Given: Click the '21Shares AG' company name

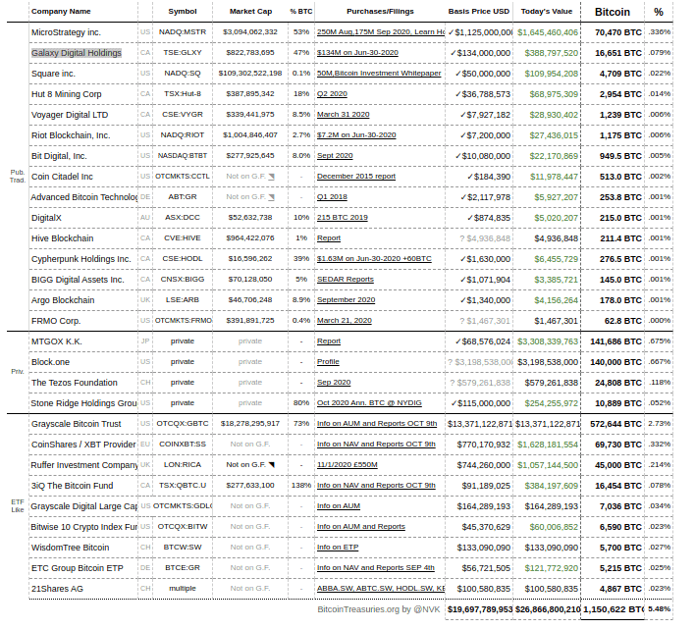Looking at the screenshot, I should point(57,589).
